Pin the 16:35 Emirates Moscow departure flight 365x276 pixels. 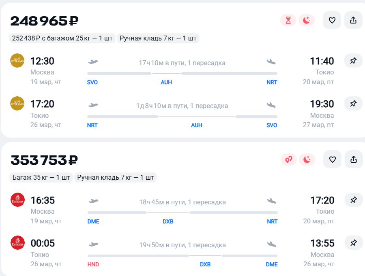(x=354, y=200)
